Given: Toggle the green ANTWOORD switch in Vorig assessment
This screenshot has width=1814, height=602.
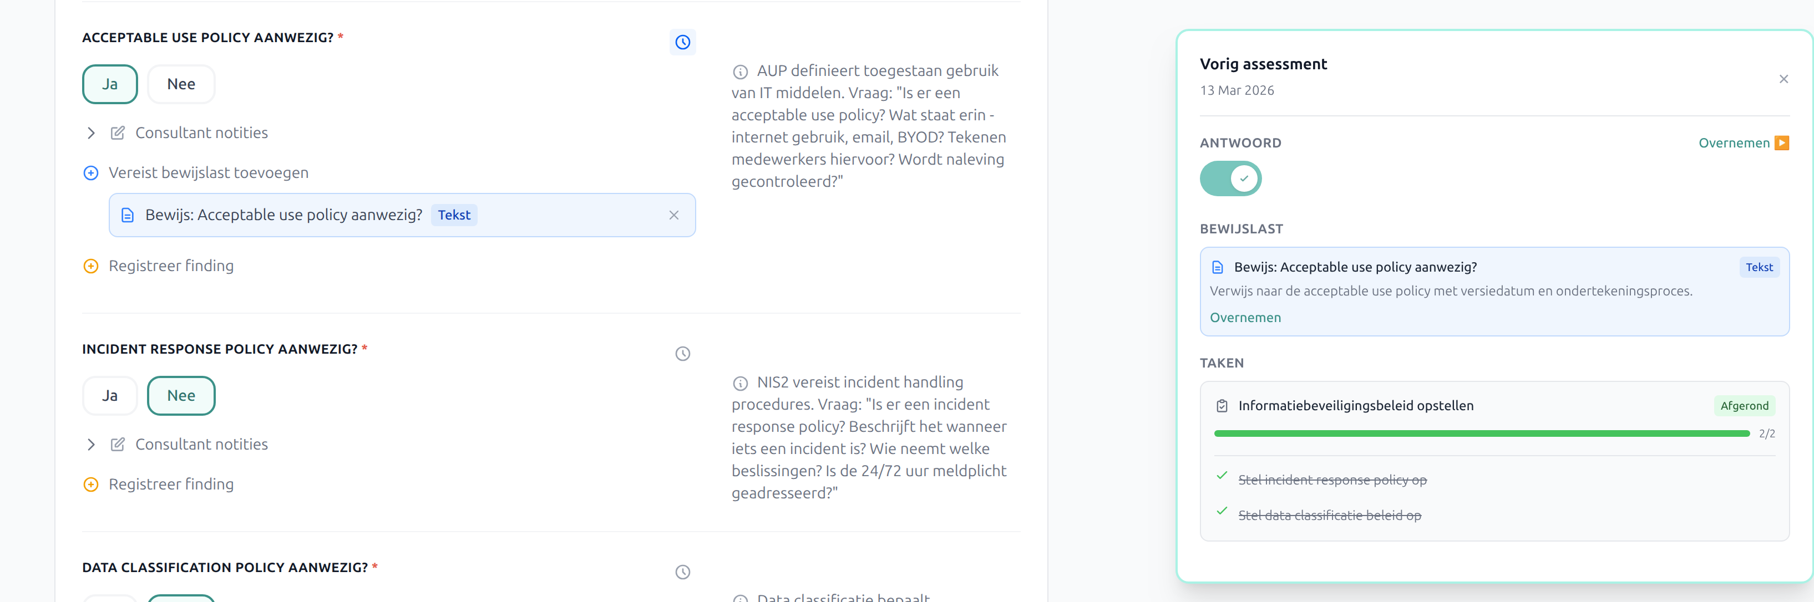Looking at the screenshot, I should tap(1230, 178).
